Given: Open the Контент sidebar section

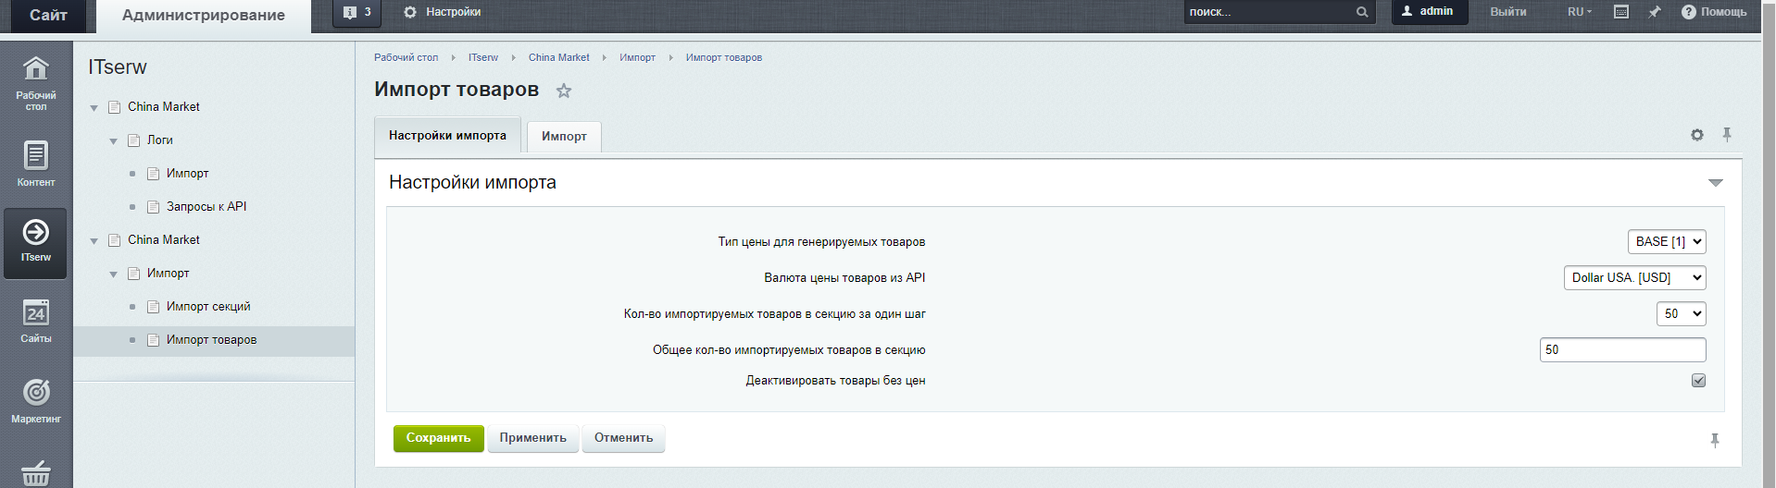Looking at the screenshot, I should click(x=35, y=164).
